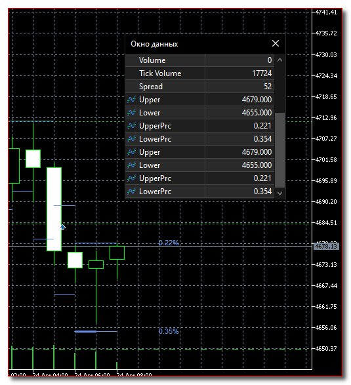This screenshot has width=351, height=385.
Task: Click price axis label 4707.27
Action: click(x=326, y=139)
